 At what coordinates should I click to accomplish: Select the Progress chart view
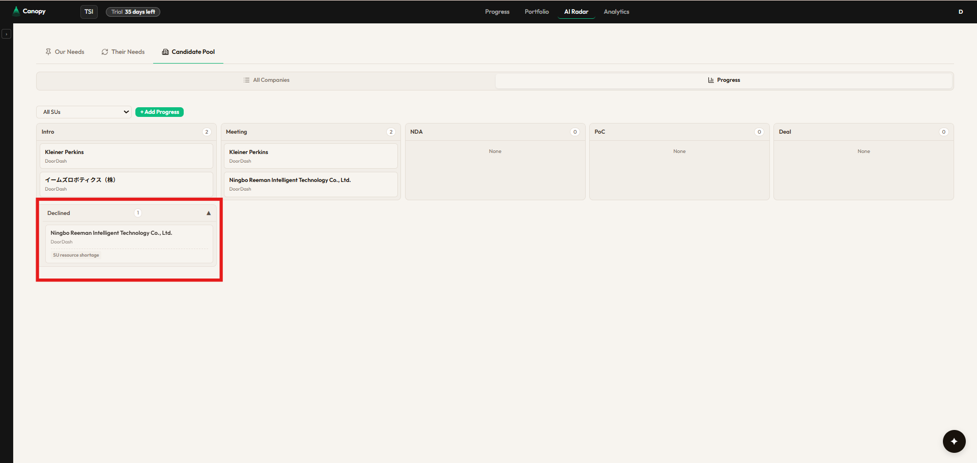tap(724, 80)
